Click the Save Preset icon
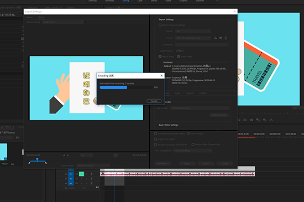This screenshot has width=304, height=202. point(216,38)
